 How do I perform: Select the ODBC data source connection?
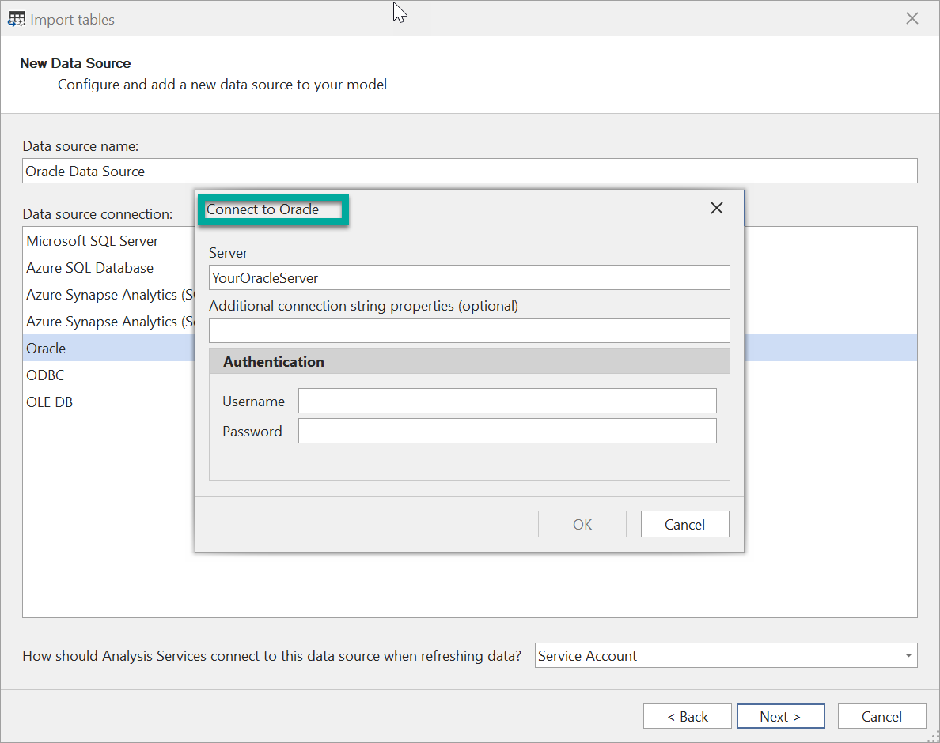[44, 375]
